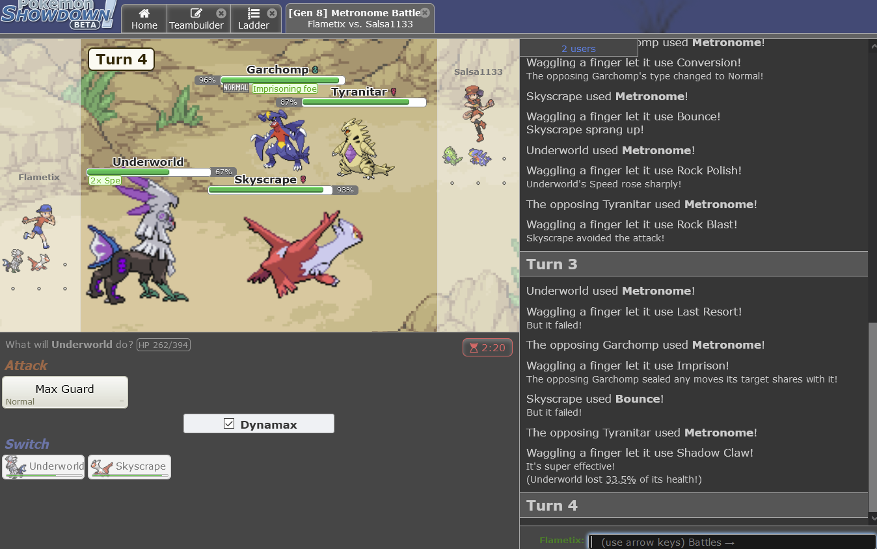This screenshot has width=877, height=549.
Task: Click the Underworld Silvally battle sprite
Action: (x=138, y=239)
